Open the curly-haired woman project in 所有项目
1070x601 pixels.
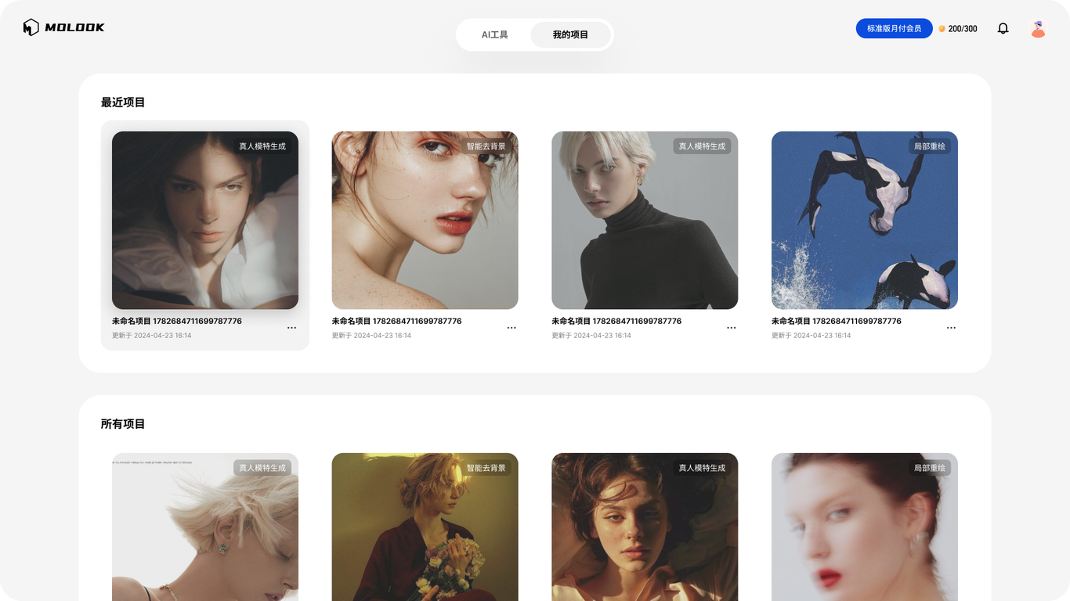(x=645, y=527)
